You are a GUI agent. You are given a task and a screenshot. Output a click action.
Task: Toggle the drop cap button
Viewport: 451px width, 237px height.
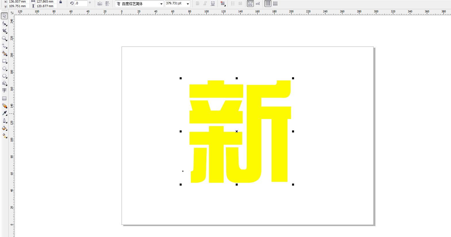tap(240, 3)
